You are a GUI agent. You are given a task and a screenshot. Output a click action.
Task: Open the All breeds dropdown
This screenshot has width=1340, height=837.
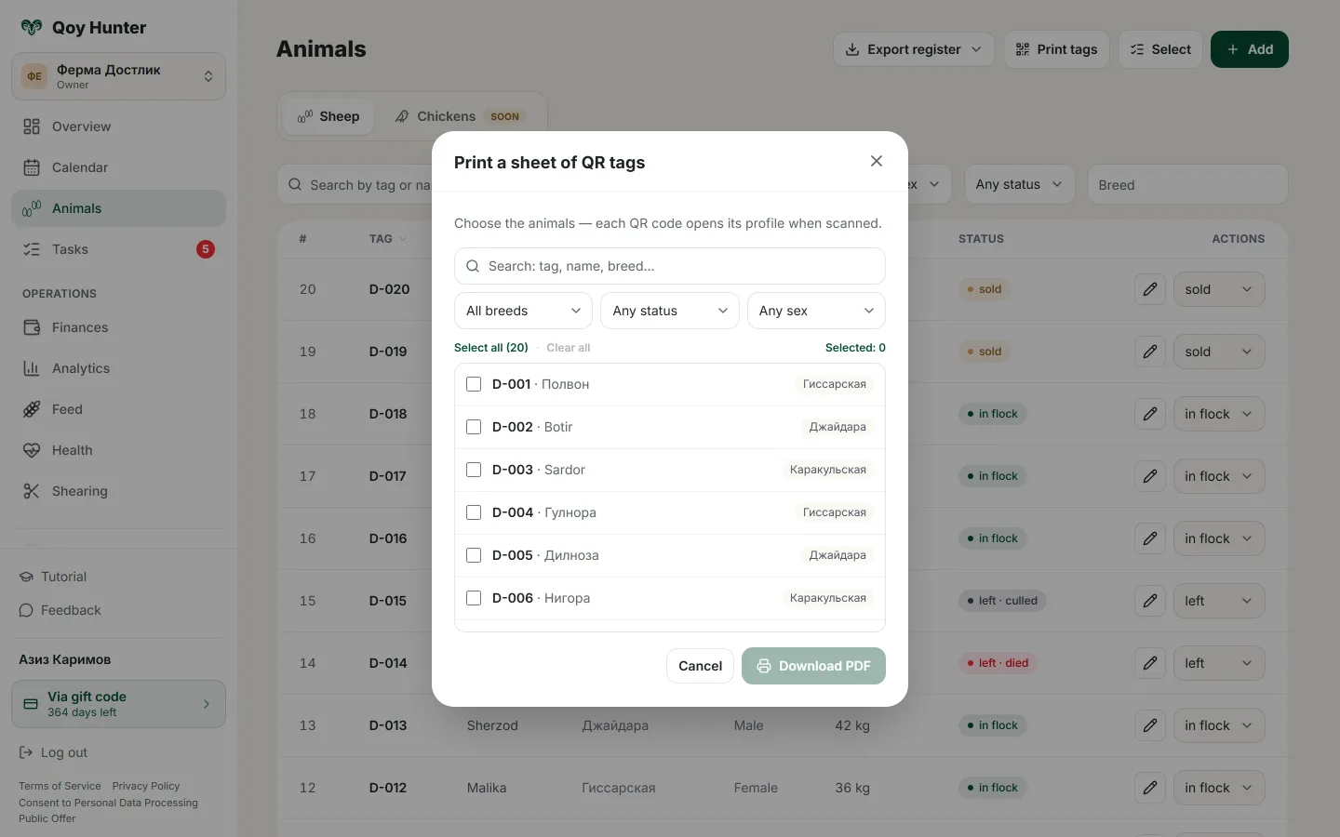coord(523,311)
